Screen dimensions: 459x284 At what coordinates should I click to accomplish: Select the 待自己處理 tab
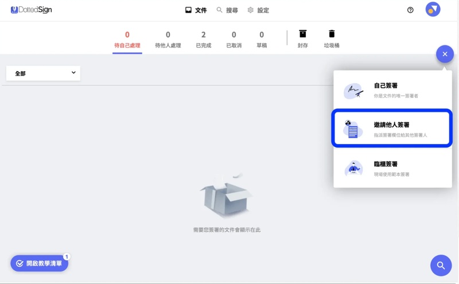point(127,40)
